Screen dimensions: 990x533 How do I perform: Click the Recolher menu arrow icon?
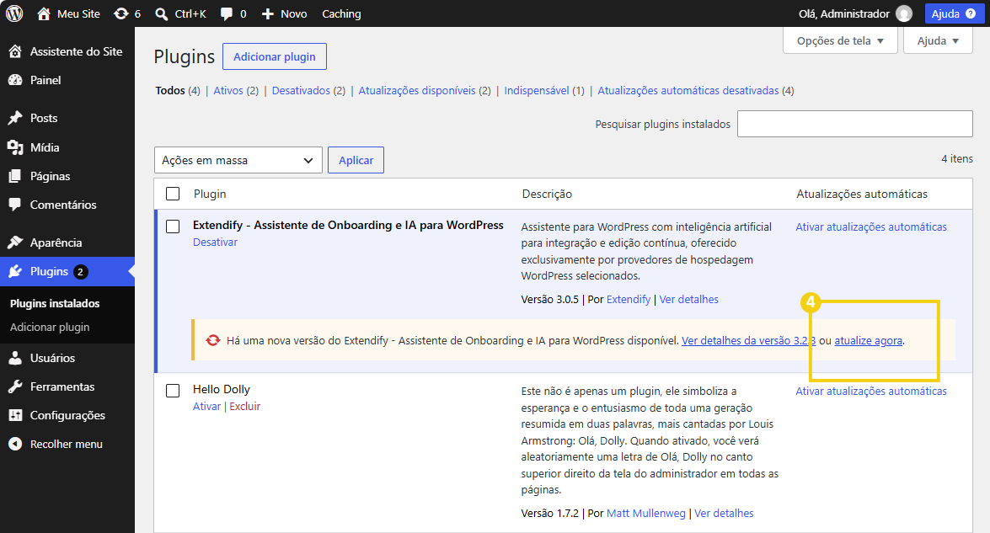pos(15,444)
